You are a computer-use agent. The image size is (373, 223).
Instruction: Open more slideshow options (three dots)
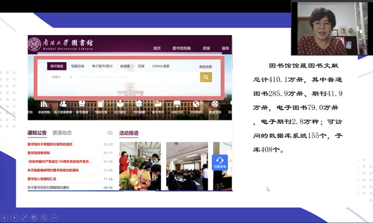(54, 218)
